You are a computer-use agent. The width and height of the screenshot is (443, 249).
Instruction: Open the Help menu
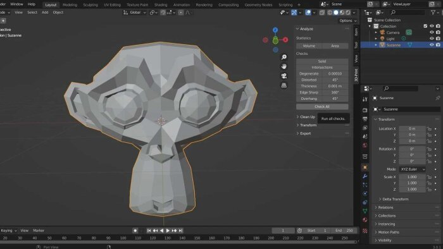[x=32, y=4]
